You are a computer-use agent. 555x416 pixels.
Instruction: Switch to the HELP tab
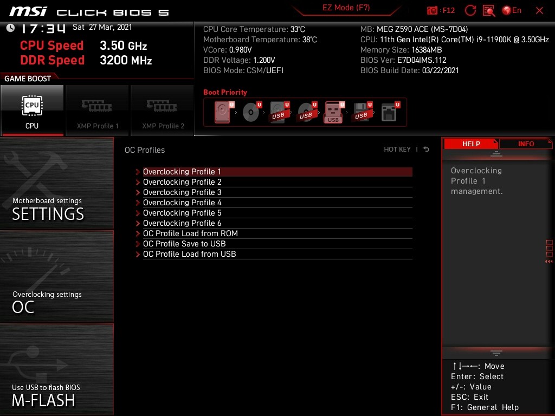[x=471, y=144]
